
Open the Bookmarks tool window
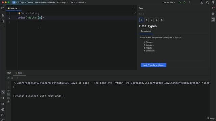tap(3, 21)
